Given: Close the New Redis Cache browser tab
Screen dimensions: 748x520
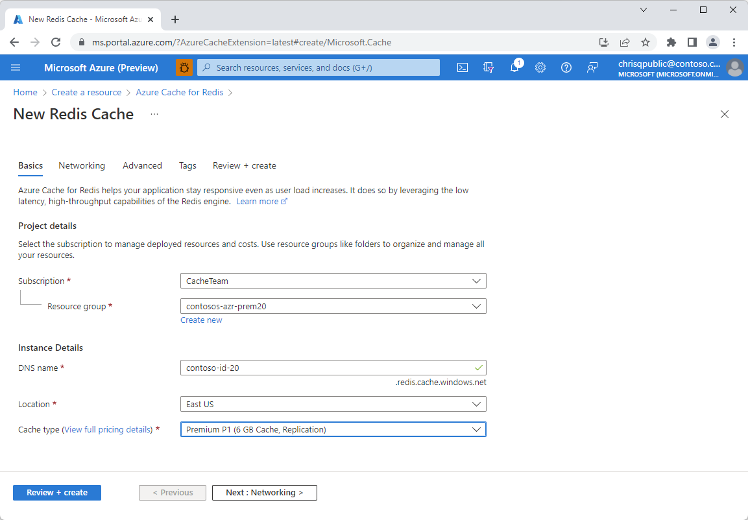Looking at the screenshot, I should point(151,19).
